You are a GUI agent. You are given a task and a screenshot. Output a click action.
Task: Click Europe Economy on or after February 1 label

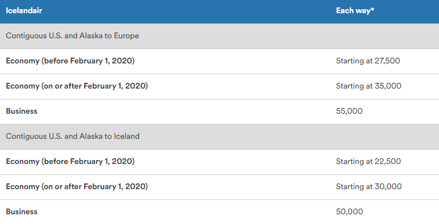pos(77,86)
